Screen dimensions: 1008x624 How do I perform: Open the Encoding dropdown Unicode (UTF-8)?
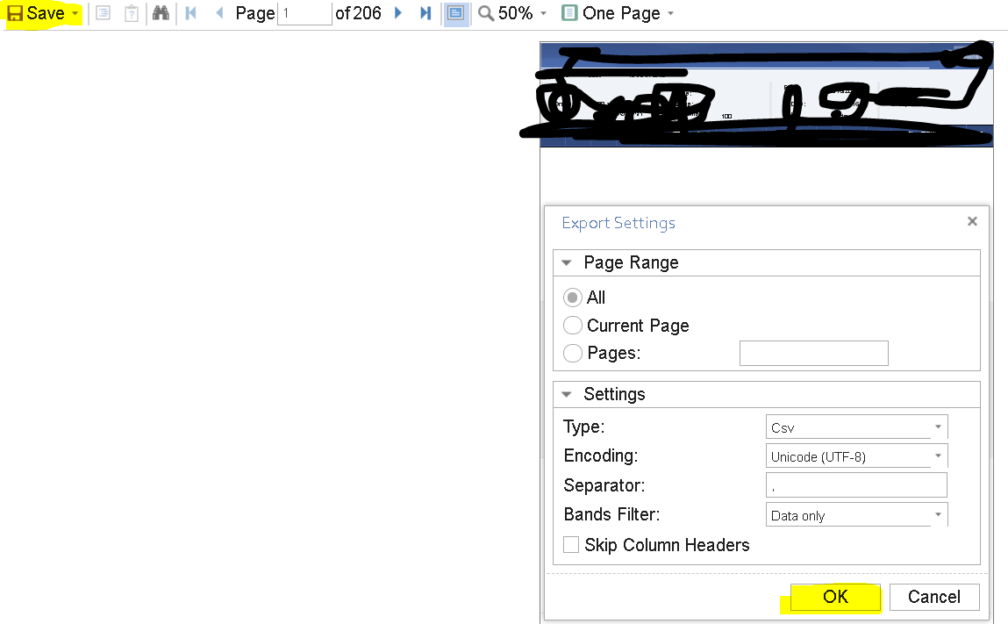coord(856,456)
